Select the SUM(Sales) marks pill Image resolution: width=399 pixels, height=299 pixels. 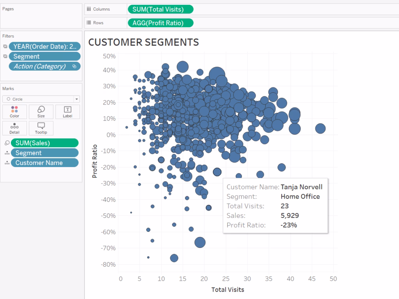point(44,143)
